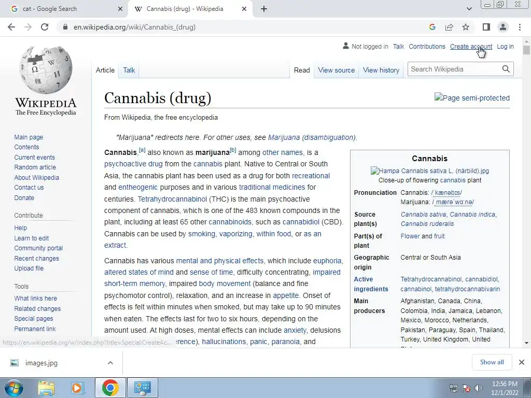The width and height of the screenshot is (531, 398).
Task: Click the Wikipedia globe logo
Action: tap(46, 70)
